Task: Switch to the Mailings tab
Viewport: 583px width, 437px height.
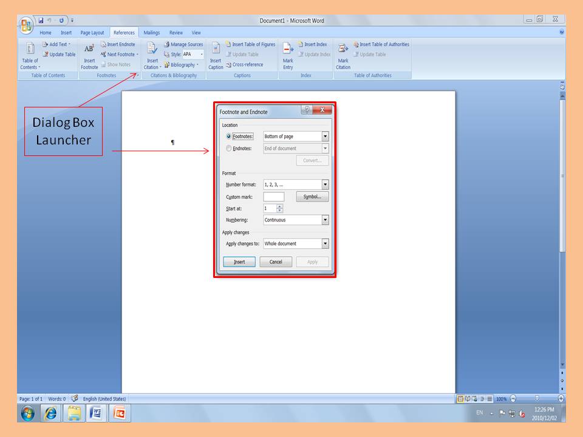Action: pyautogui.click(x=151, y=33)
